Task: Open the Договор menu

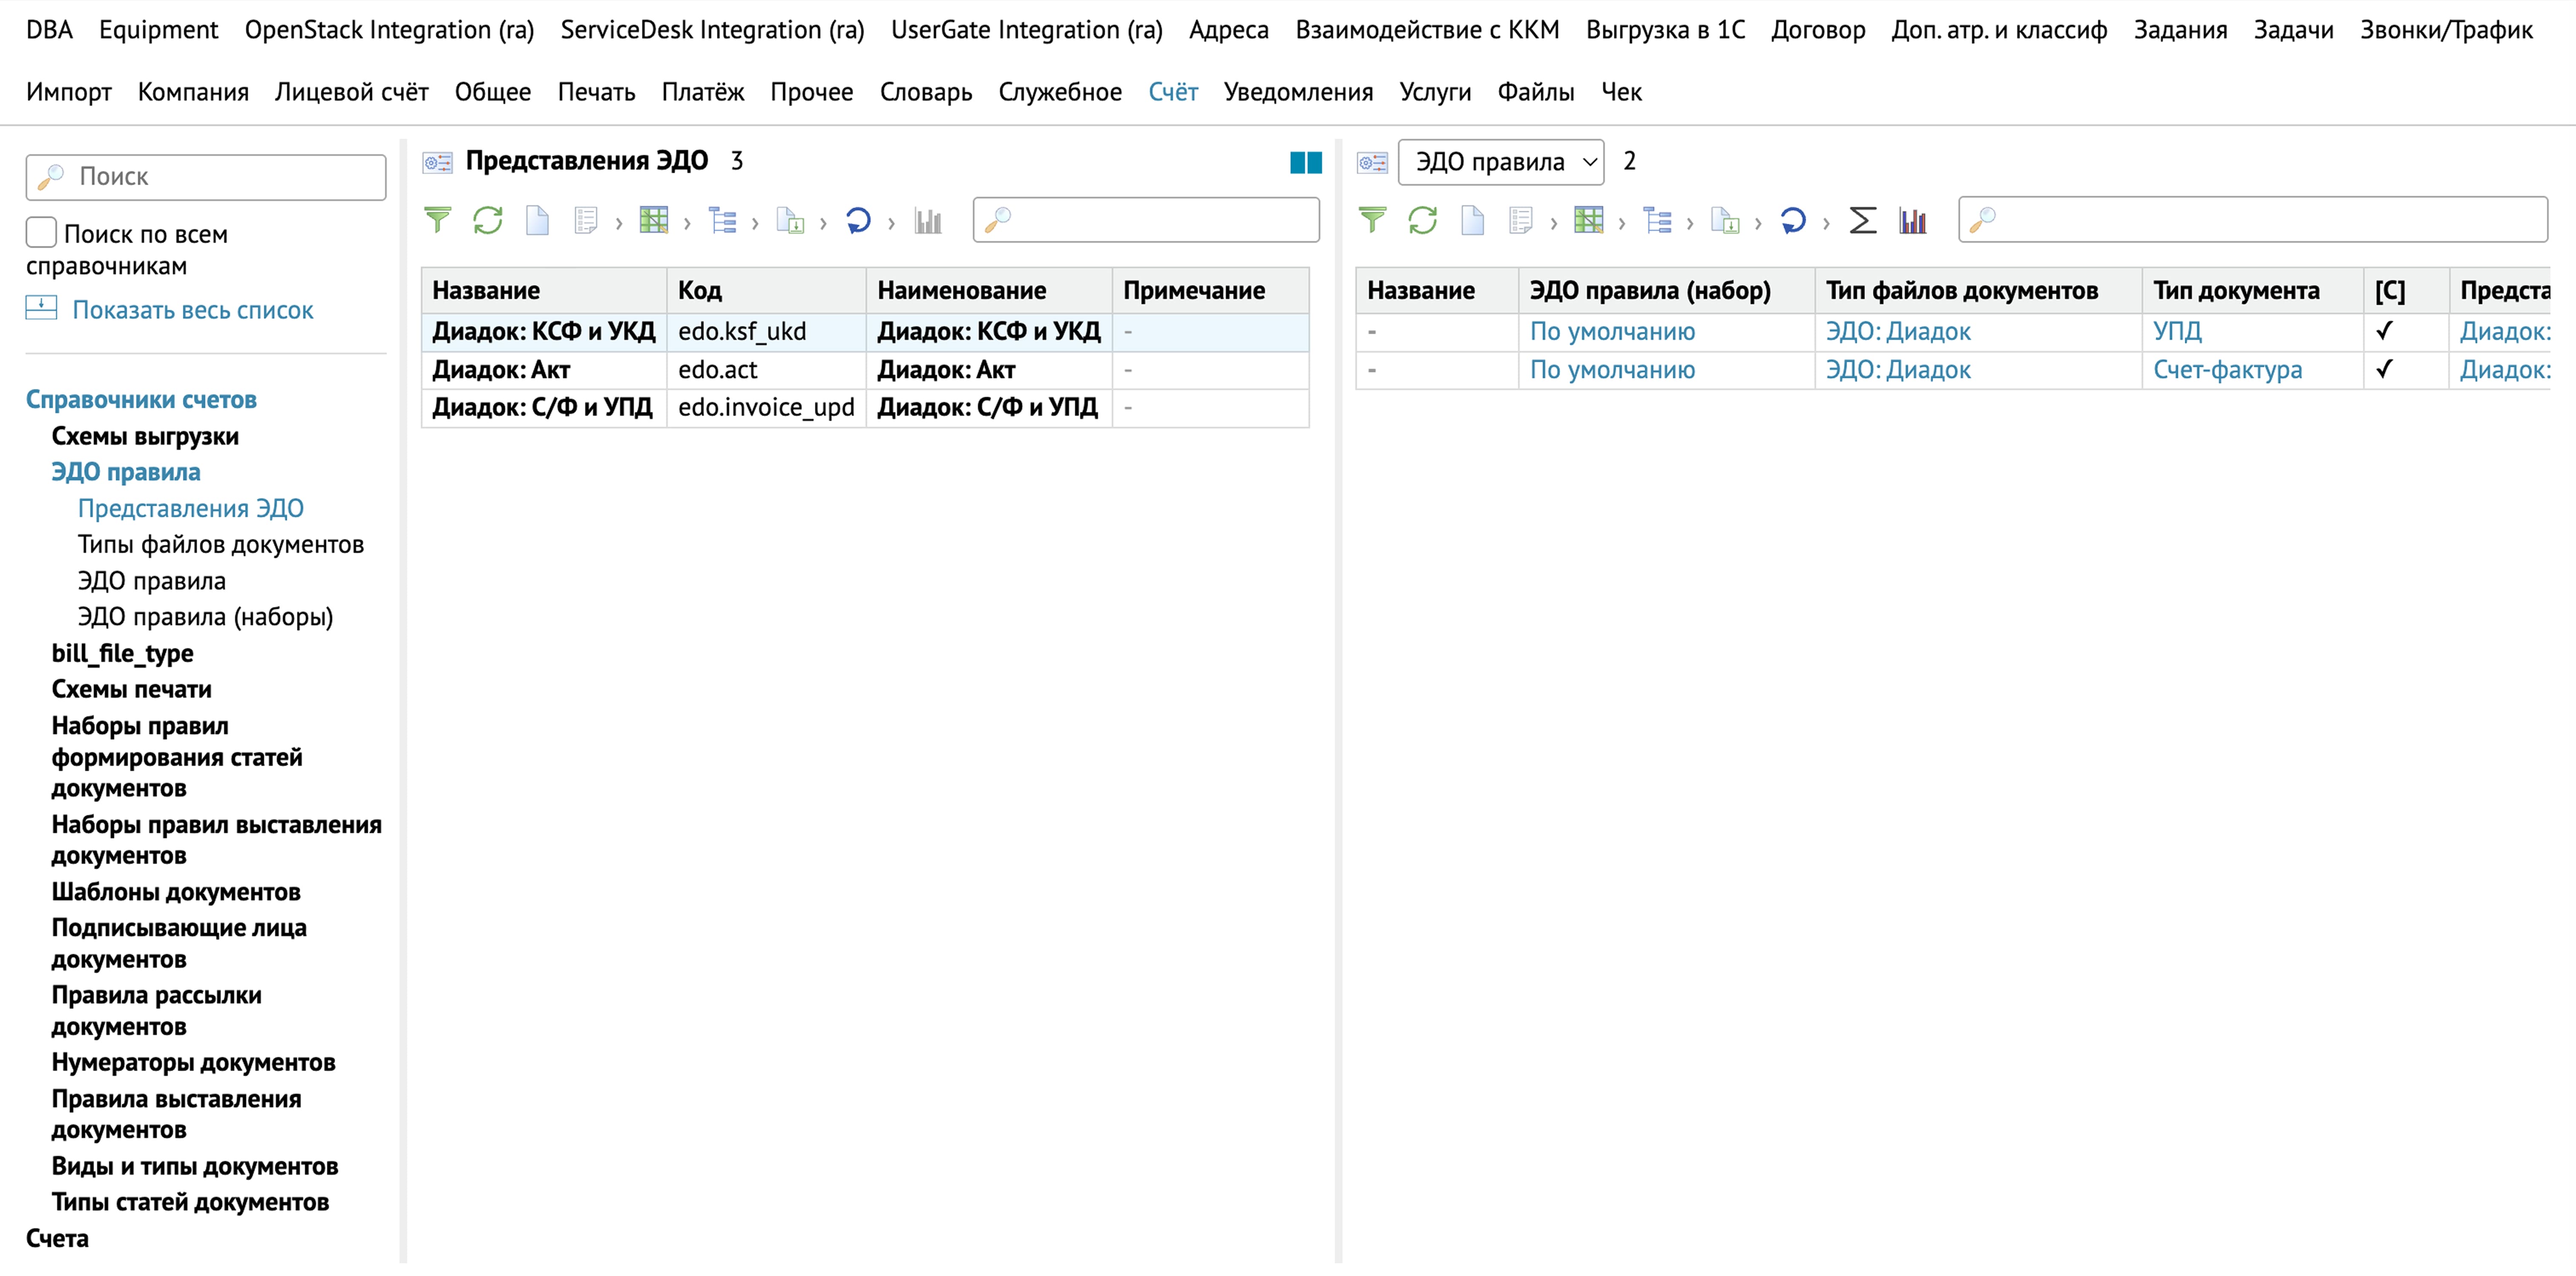Action: (x=1818, y=30)
